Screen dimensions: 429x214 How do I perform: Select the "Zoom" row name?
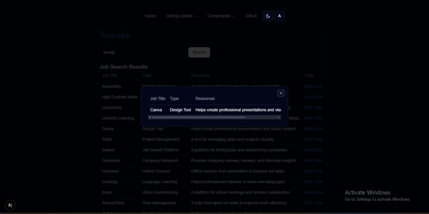pyautogui.click(x=107, y=192)
